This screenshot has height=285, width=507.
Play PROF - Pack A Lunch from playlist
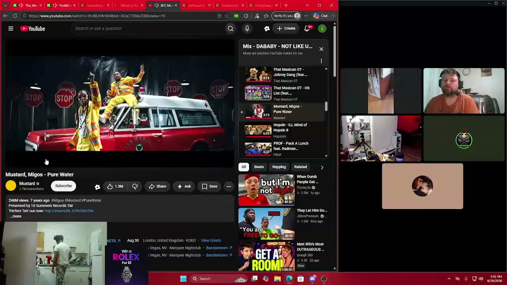tap(282, 148)
